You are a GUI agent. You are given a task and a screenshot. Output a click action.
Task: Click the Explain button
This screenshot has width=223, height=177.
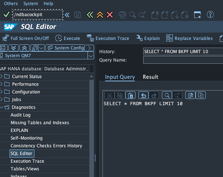coord(148,38)
